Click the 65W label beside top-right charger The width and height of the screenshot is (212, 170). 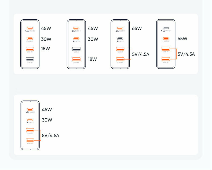point(182,39)
